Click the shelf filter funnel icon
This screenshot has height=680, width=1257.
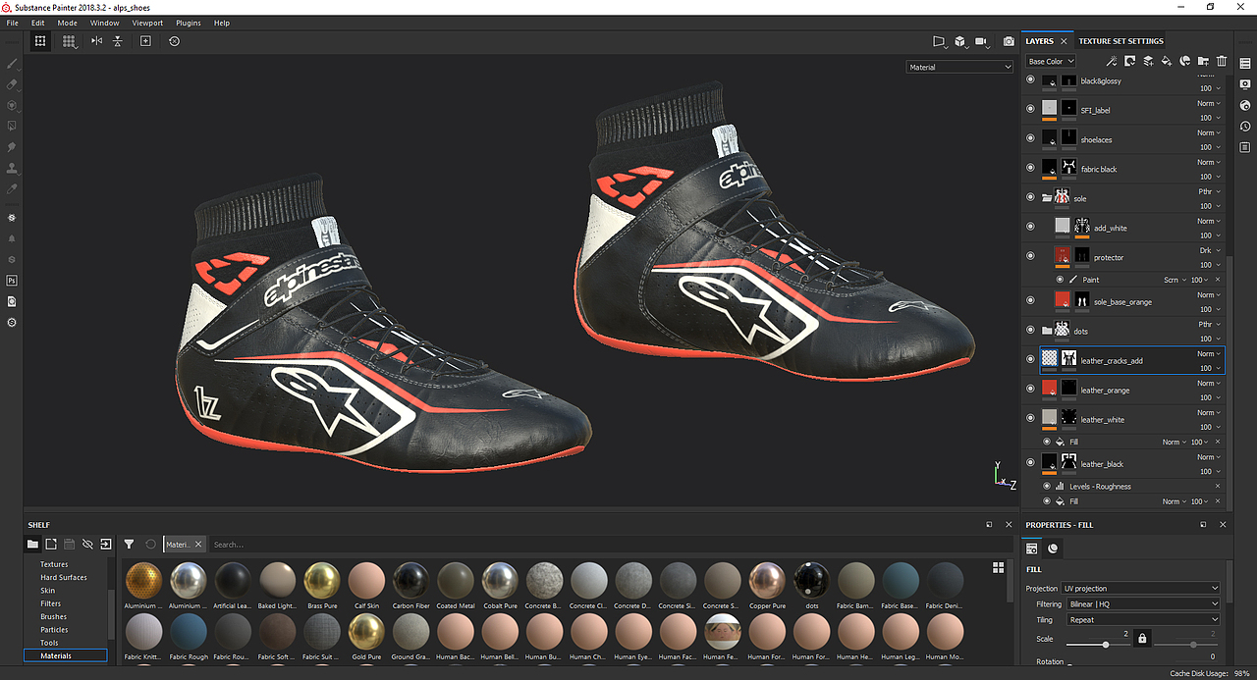[x=129, y=544]
